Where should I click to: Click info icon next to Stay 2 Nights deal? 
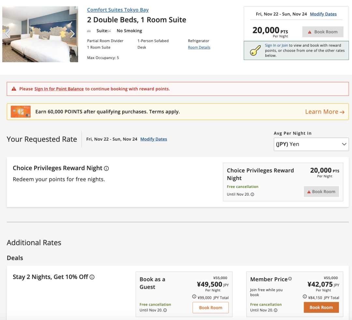[x=92, y=277]
